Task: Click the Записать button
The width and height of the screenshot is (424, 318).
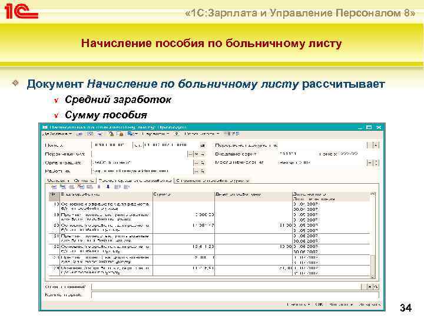Action: click(x=341, y=304)
